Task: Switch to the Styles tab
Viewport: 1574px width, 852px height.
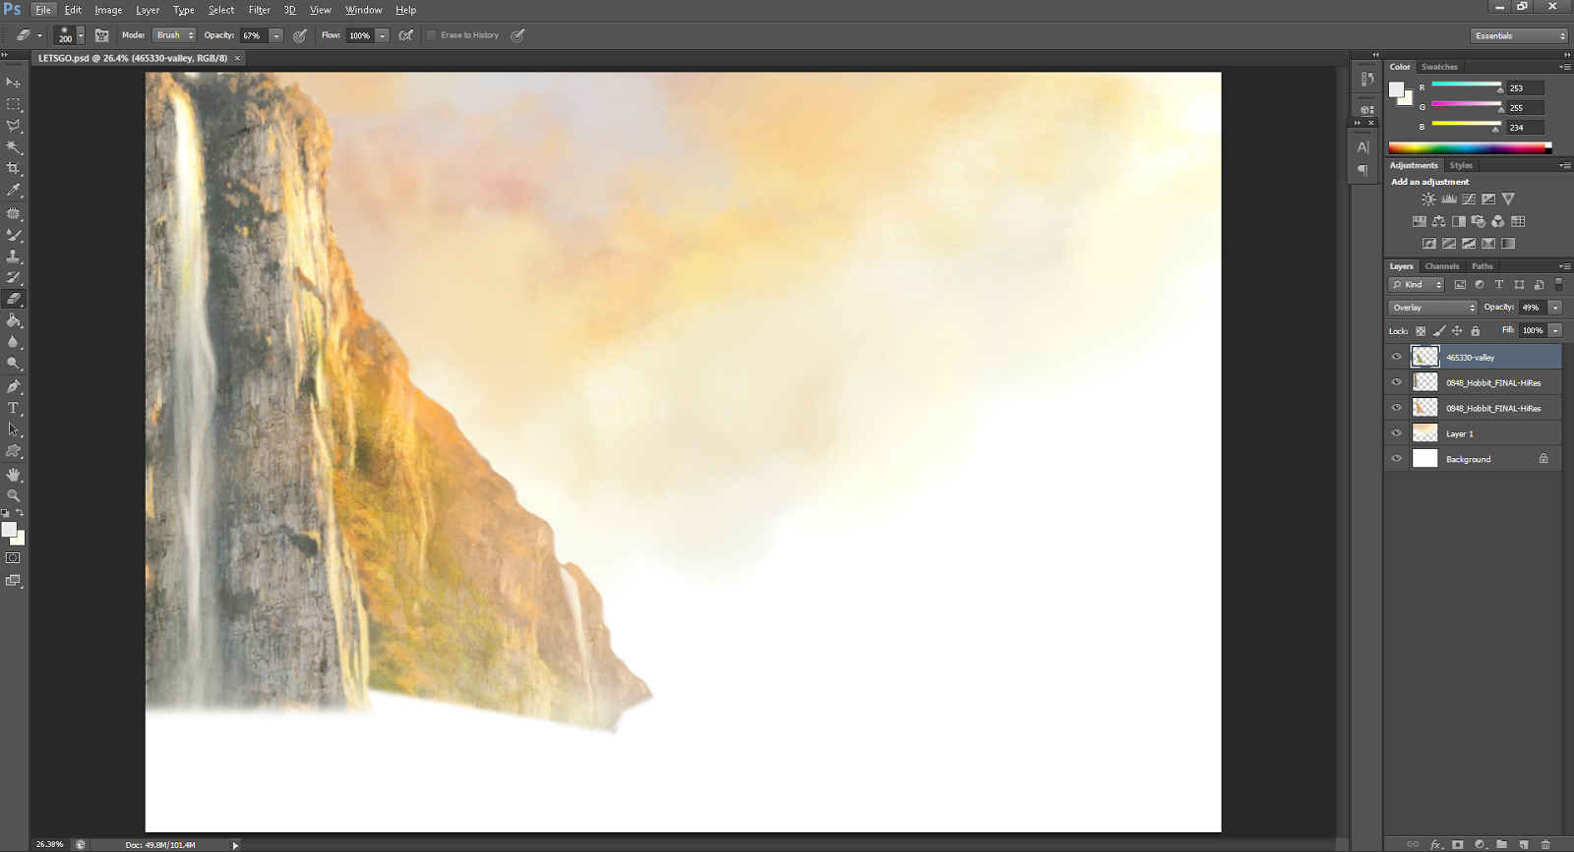Action: point(1461,165)
